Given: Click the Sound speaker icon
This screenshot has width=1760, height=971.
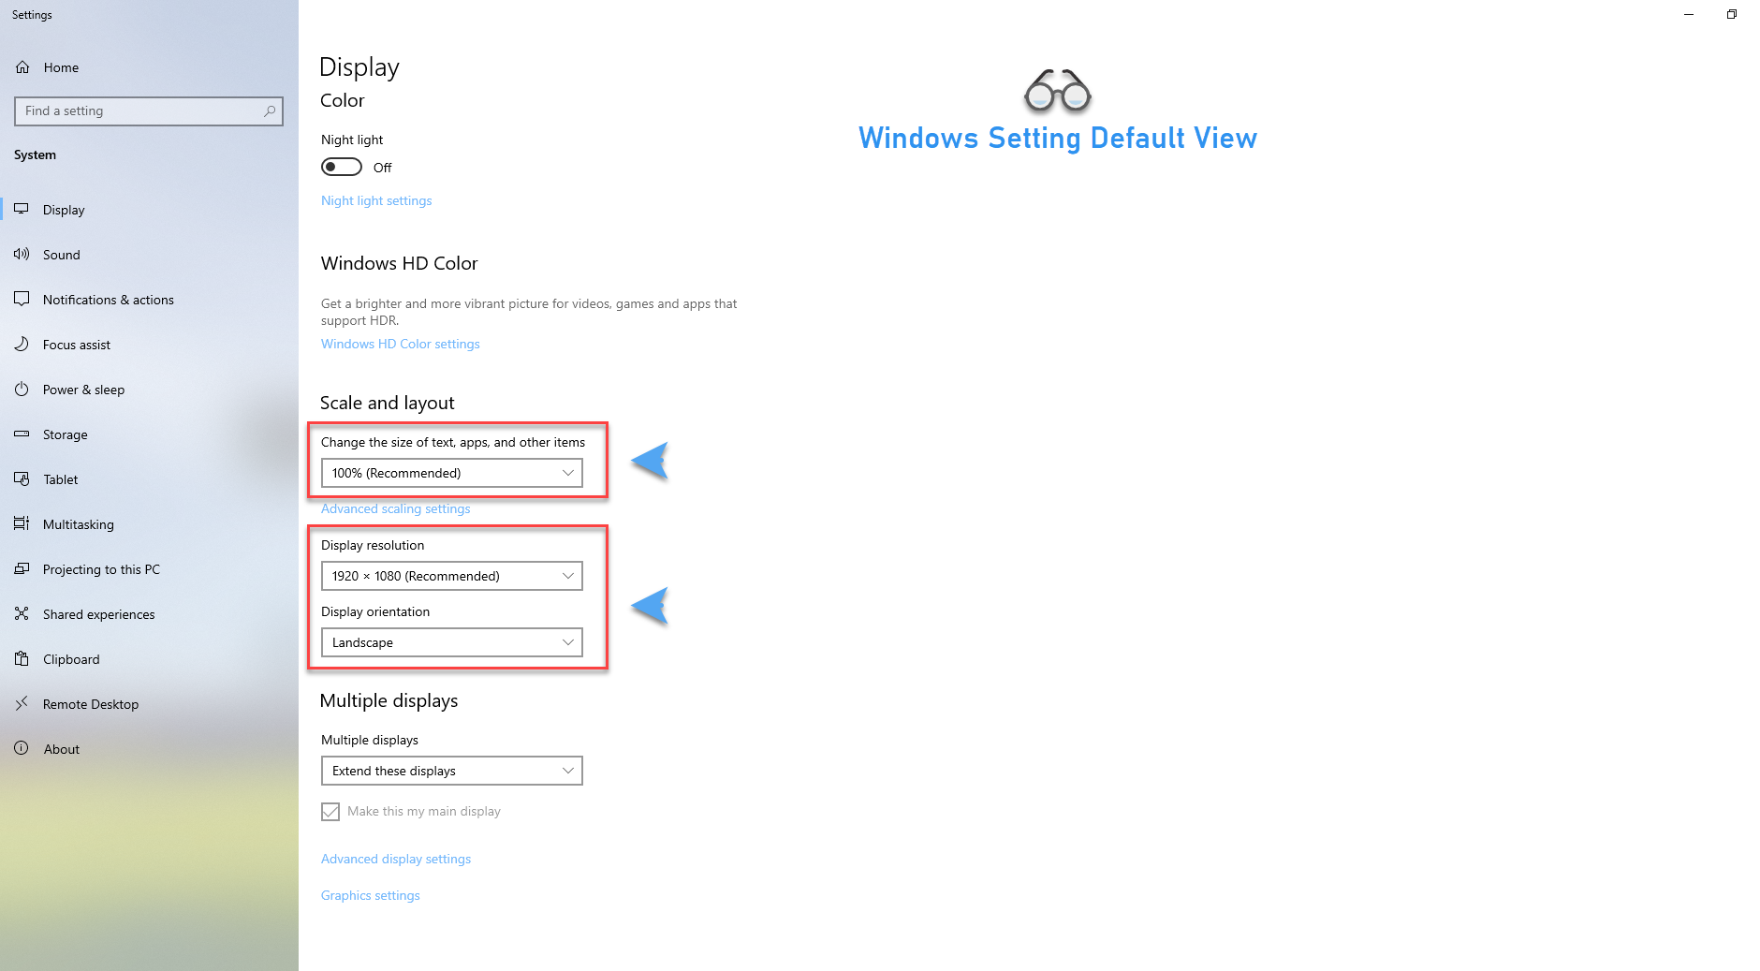Looking at the screenshot, I should click(22, 254).
